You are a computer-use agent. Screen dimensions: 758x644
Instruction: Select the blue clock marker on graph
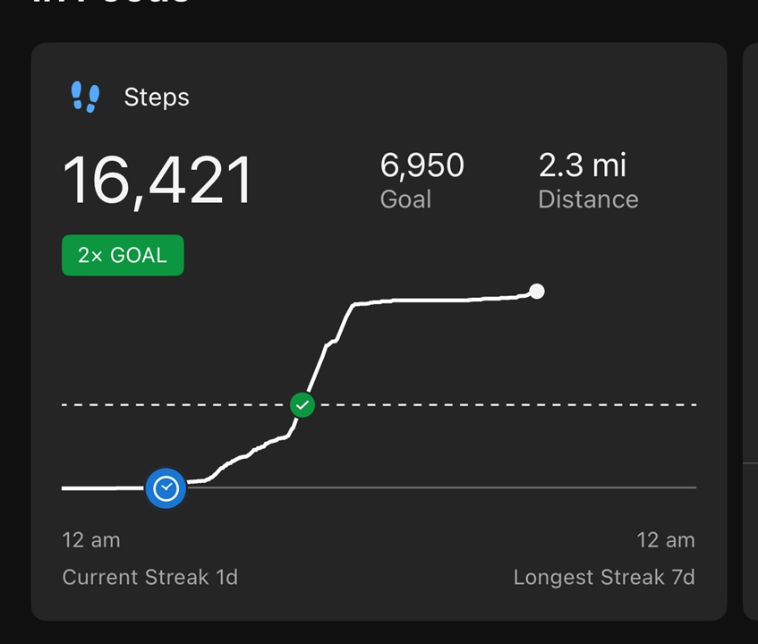pyautogui.click(x=166, y=488)
